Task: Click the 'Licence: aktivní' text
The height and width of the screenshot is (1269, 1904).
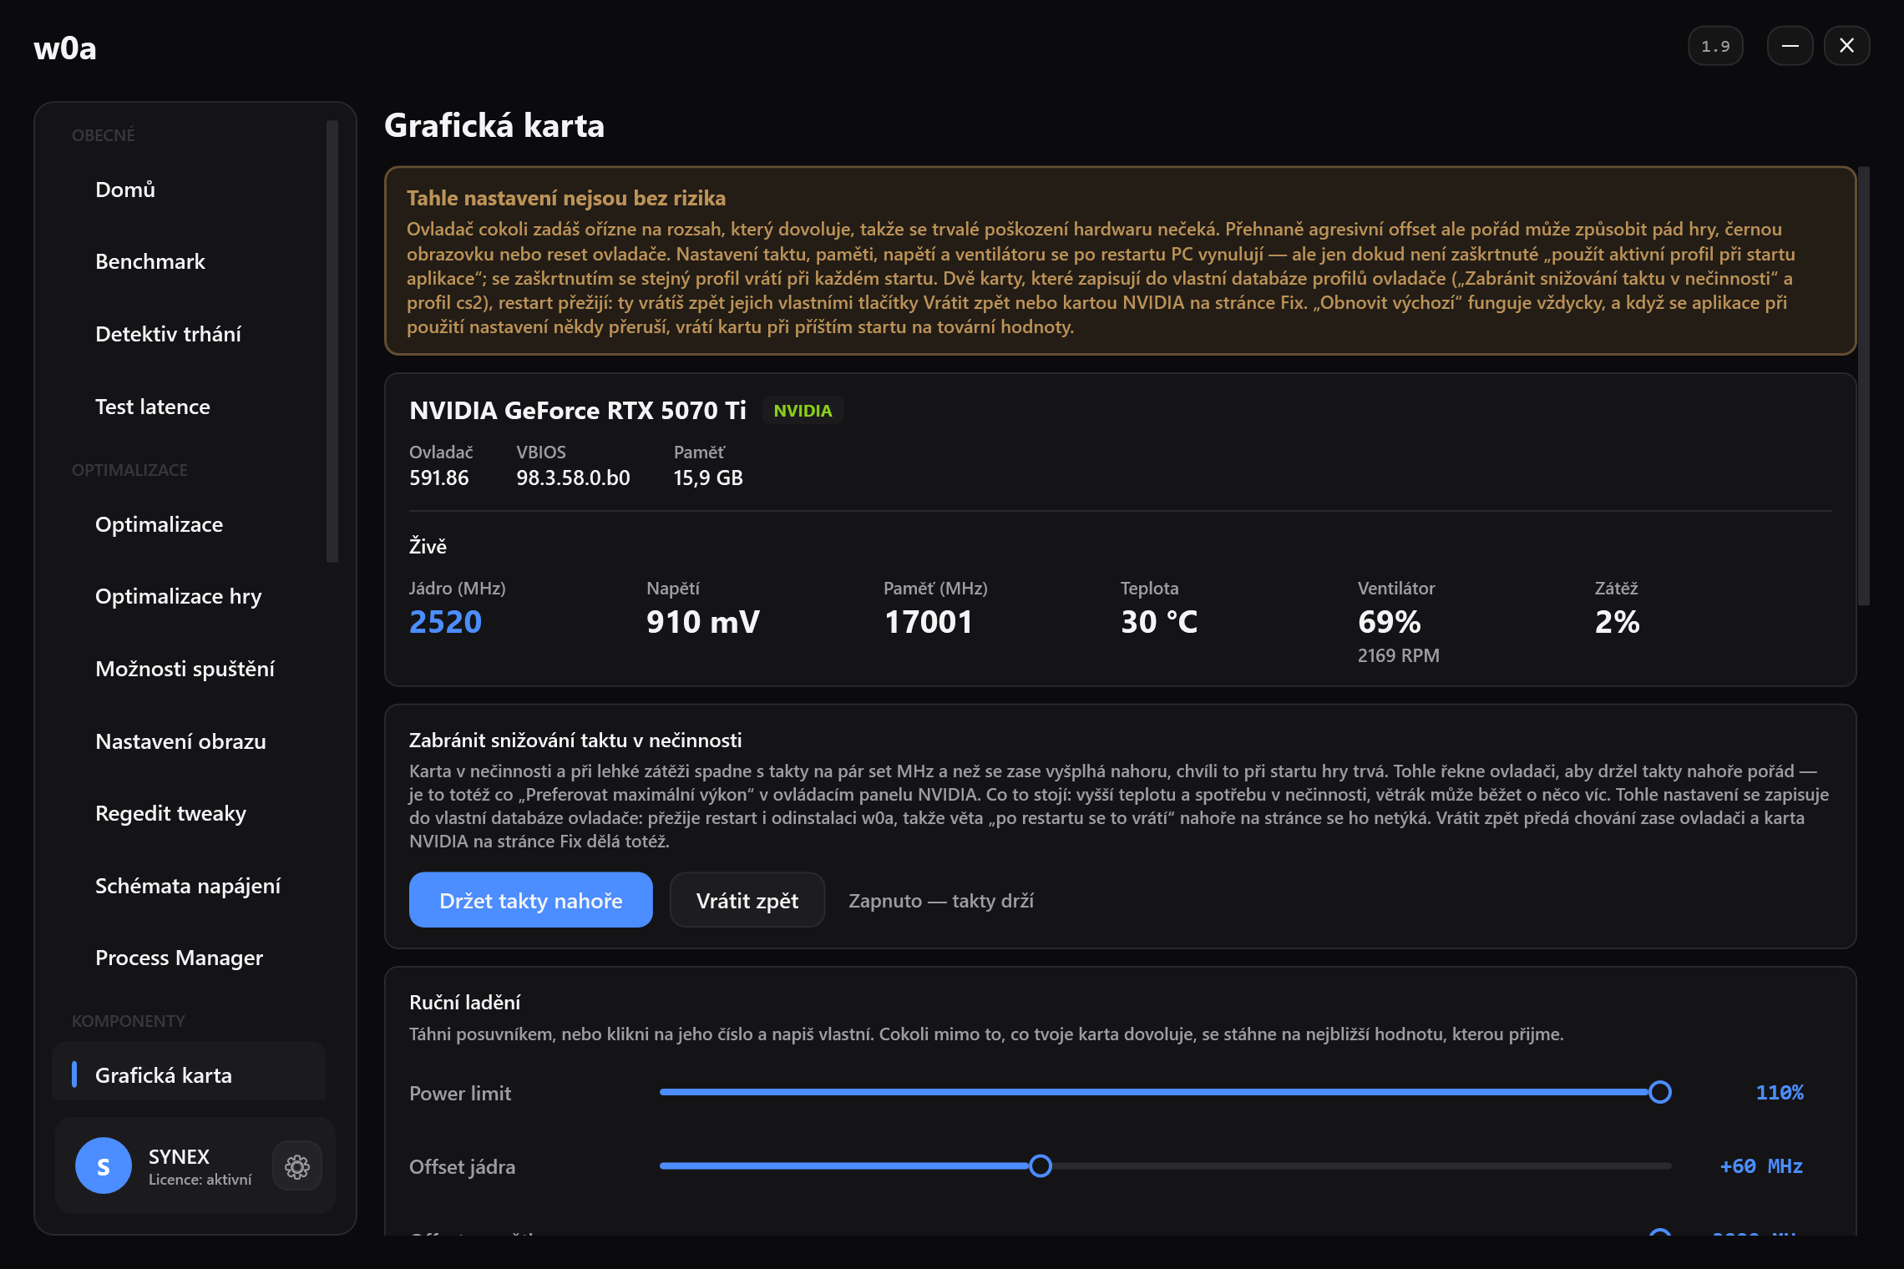Action: pyautogui.click(x=200, y=1180)
